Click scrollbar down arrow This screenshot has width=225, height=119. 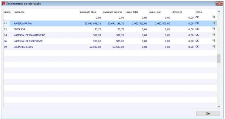pyautogui.click(x=219, y=106)
